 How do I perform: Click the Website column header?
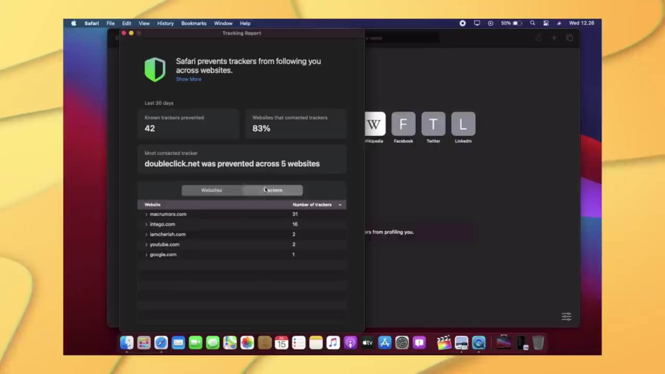[152, 205]
